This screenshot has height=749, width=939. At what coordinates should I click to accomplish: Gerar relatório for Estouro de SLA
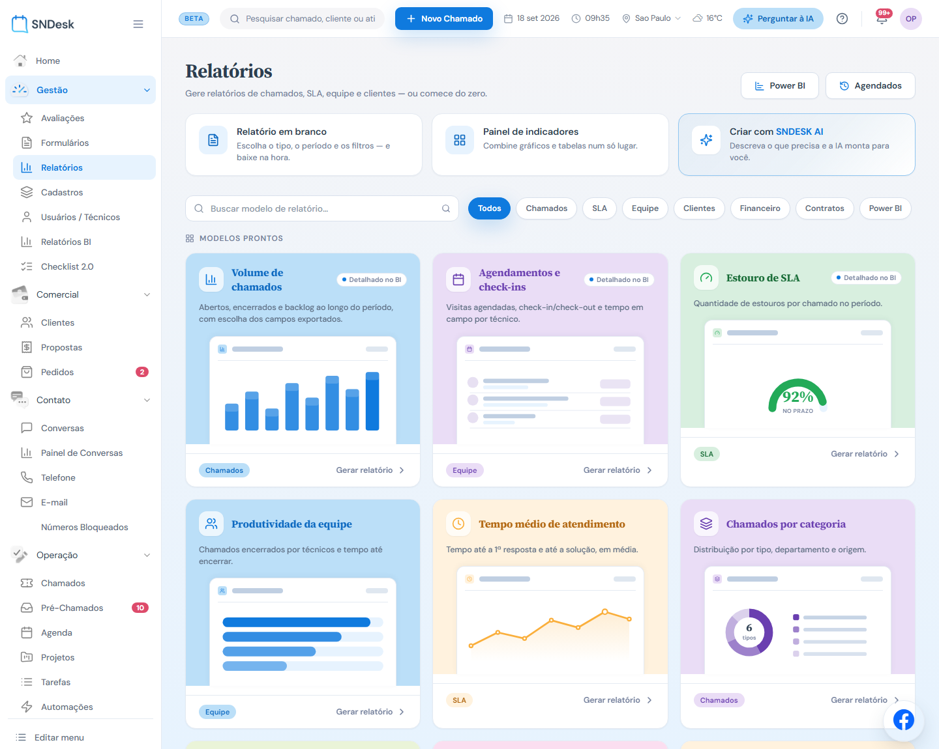865,454
